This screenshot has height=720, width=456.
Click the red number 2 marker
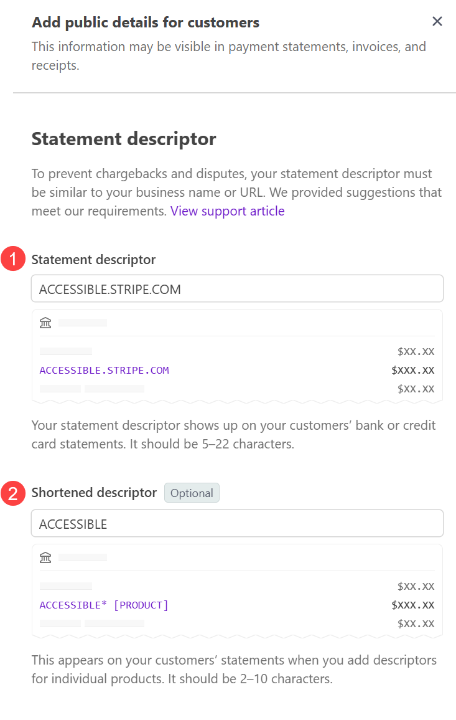(x=13, y=494)
